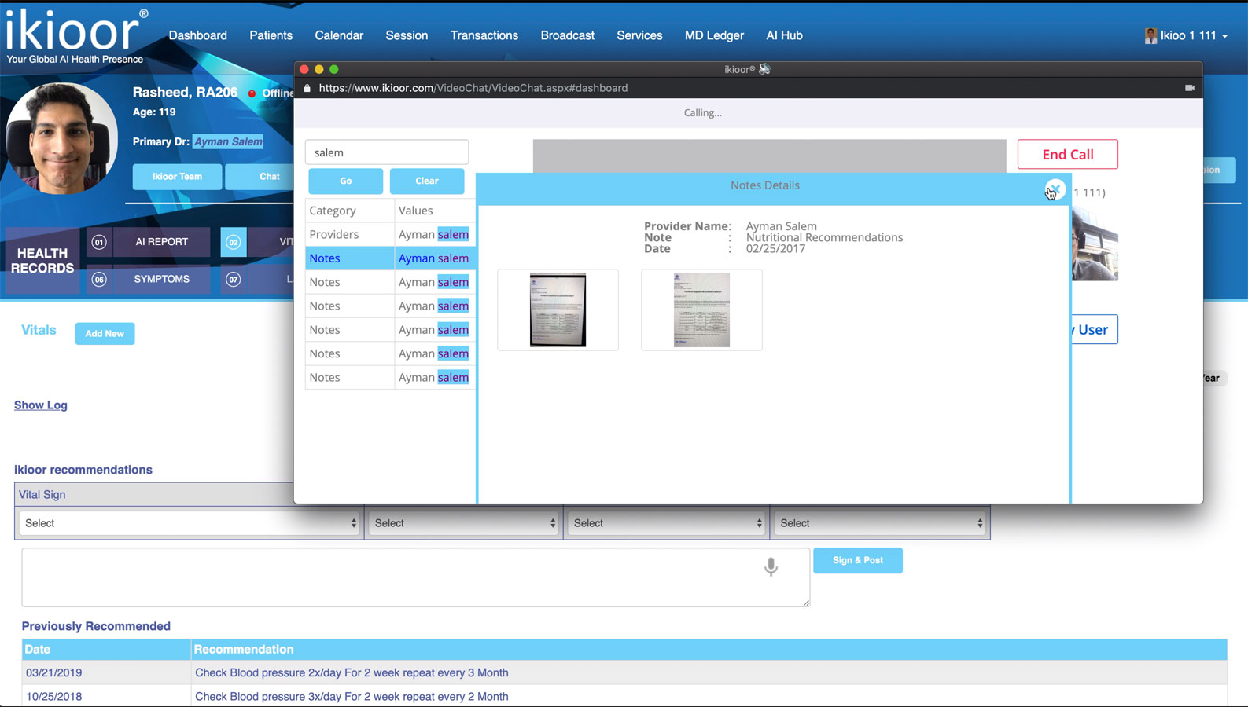Minimize the ikioor video chat window
1248x707 pixels.
click(319, 69)
